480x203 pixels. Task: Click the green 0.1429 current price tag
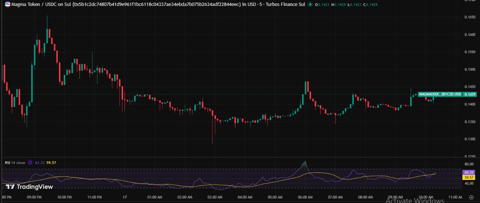point(470,94)
